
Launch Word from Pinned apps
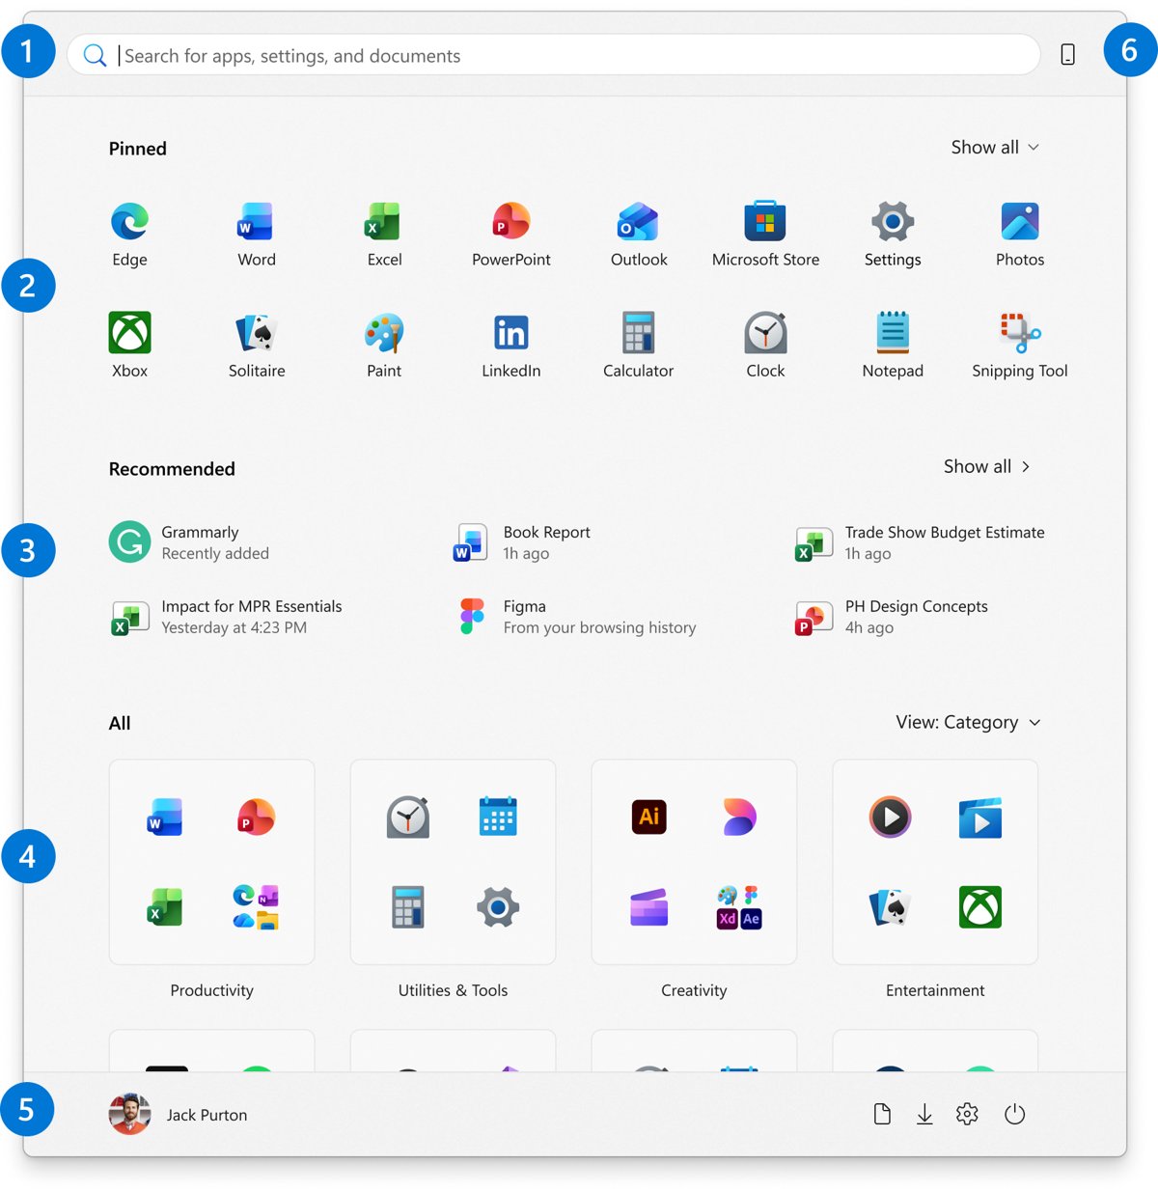(x=257, y=235)
